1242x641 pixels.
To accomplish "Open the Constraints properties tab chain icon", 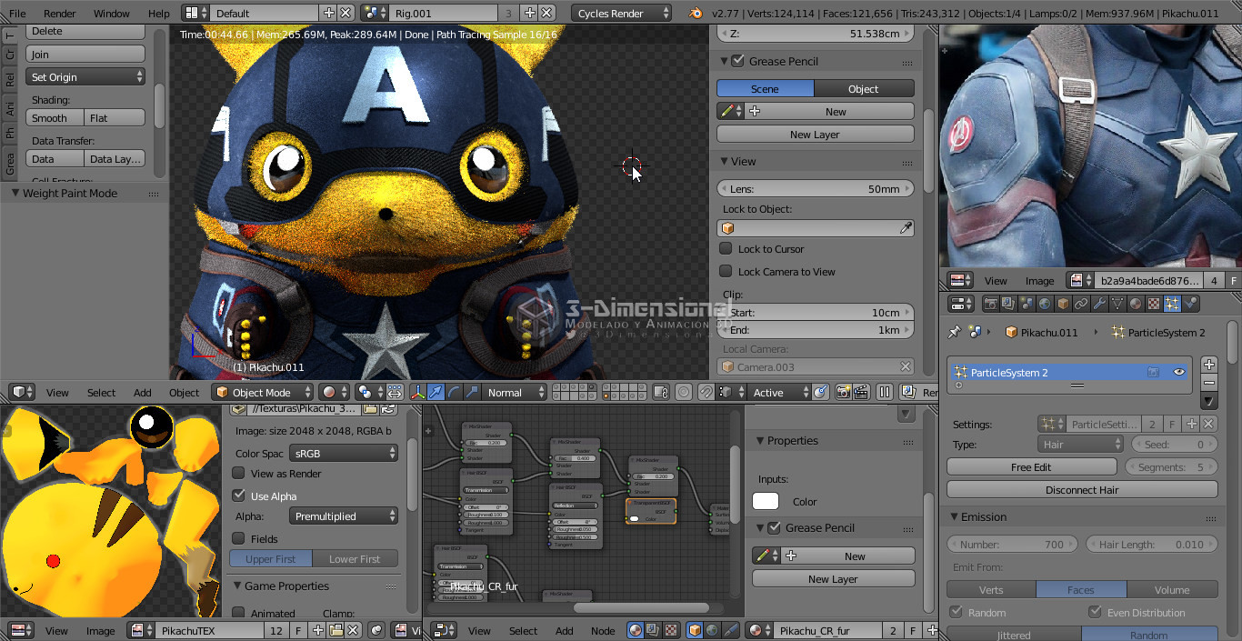I will click(1082, 304).
